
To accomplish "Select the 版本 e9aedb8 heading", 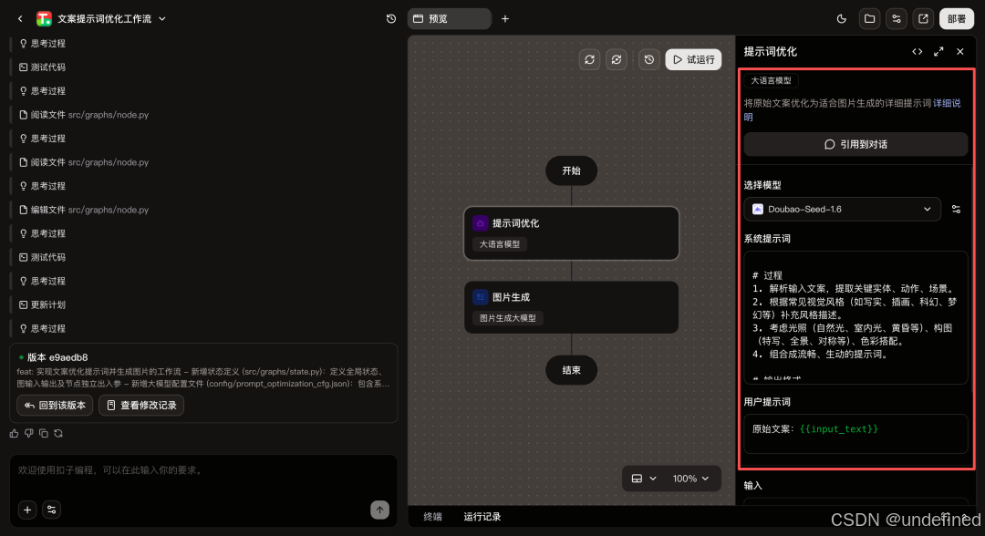I will (x=57, y=357).
